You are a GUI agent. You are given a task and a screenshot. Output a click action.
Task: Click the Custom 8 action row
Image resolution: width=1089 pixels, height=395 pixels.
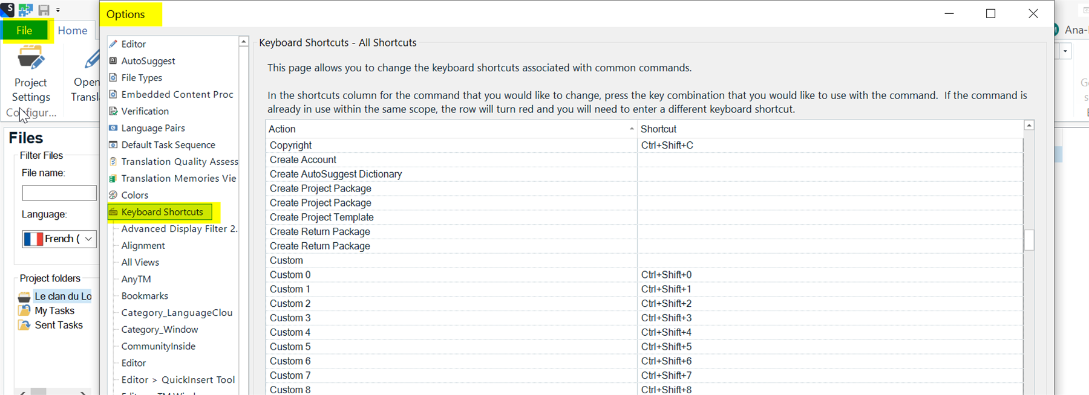(451, 389)
